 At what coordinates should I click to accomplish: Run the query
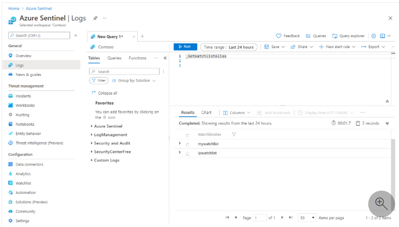[185, 47]
